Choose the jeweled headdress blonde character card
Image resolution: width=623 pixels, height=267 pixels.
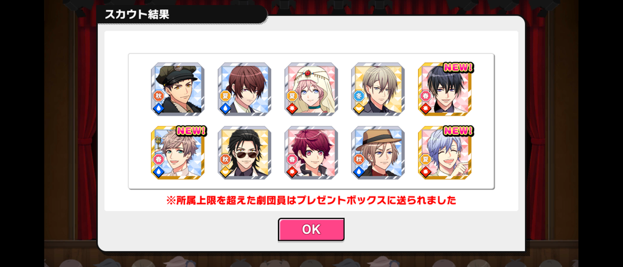(x=311, y=89)
